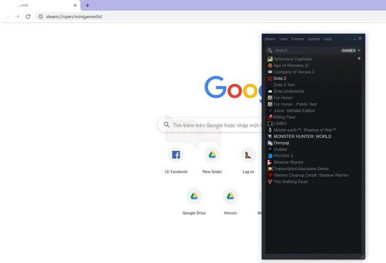386x263 pixels.
Task: Click the Steam games Search field
Action: tap(300, 51)
